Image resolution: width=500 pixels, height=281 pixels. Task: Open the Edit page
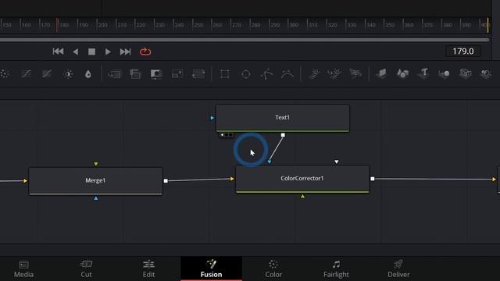click(x=148, y=269)
